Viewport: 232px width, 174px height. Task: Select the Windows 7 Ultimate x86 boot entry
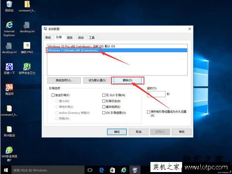[x=117, y=50]
